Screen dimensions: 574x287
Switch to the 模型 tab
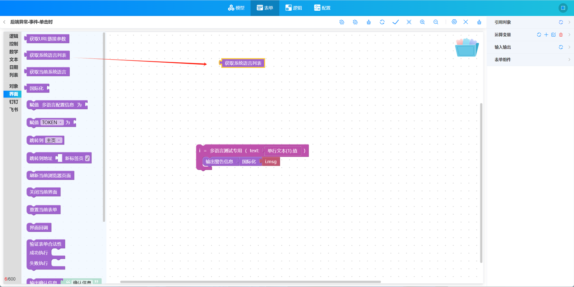pyautogui.click(x=236, y=8)
